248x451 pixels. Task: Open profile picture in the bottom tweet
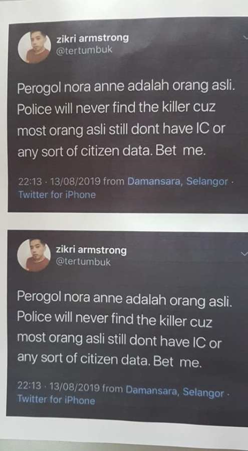[34, 255]
